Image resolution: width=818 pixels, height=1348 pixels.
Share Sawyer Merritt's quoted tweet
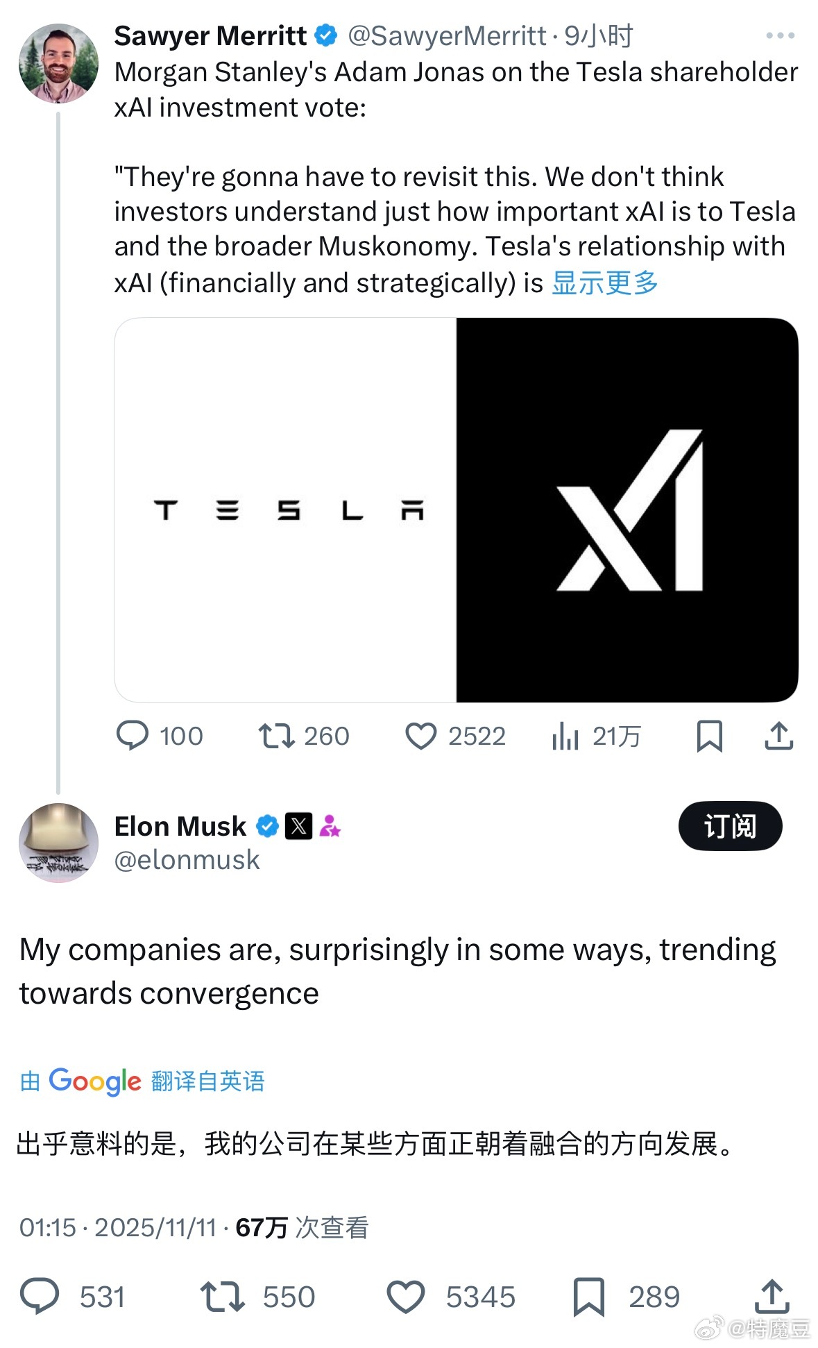(x=778, y=736)
